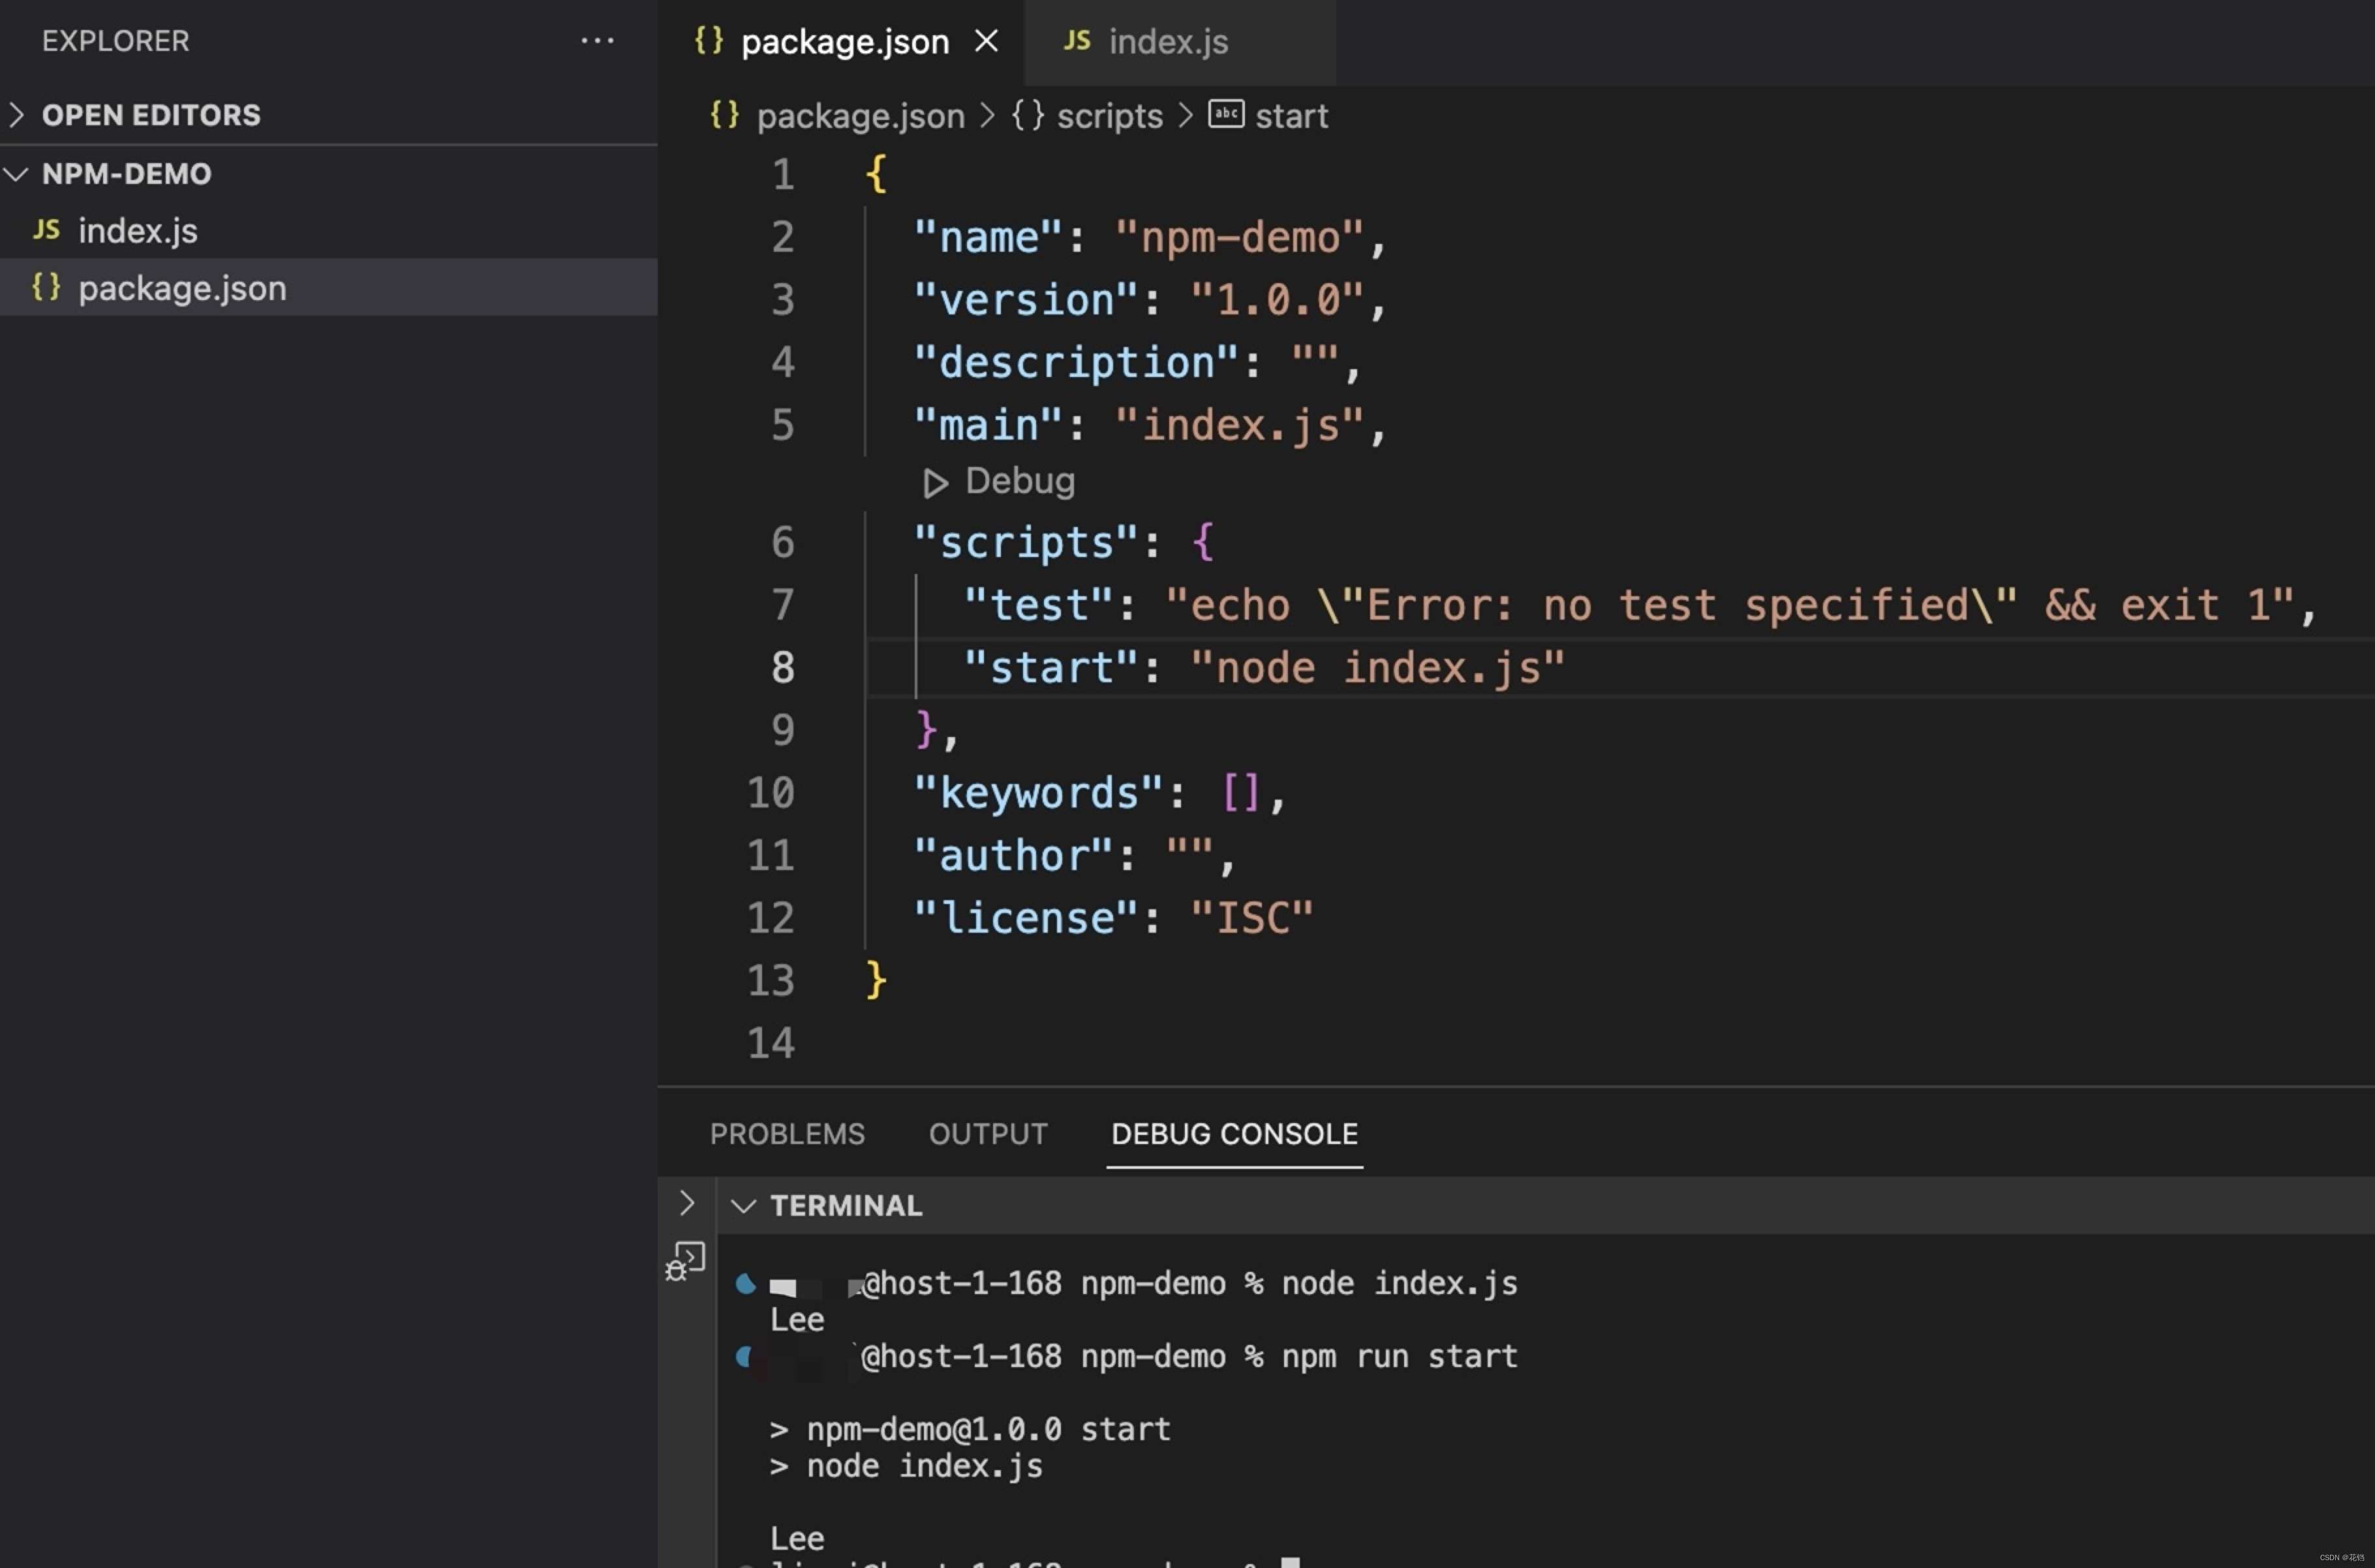Screen dimensions: 2375x1568
Task: Click the Debug play triangle above scripts
Action: 934,483
